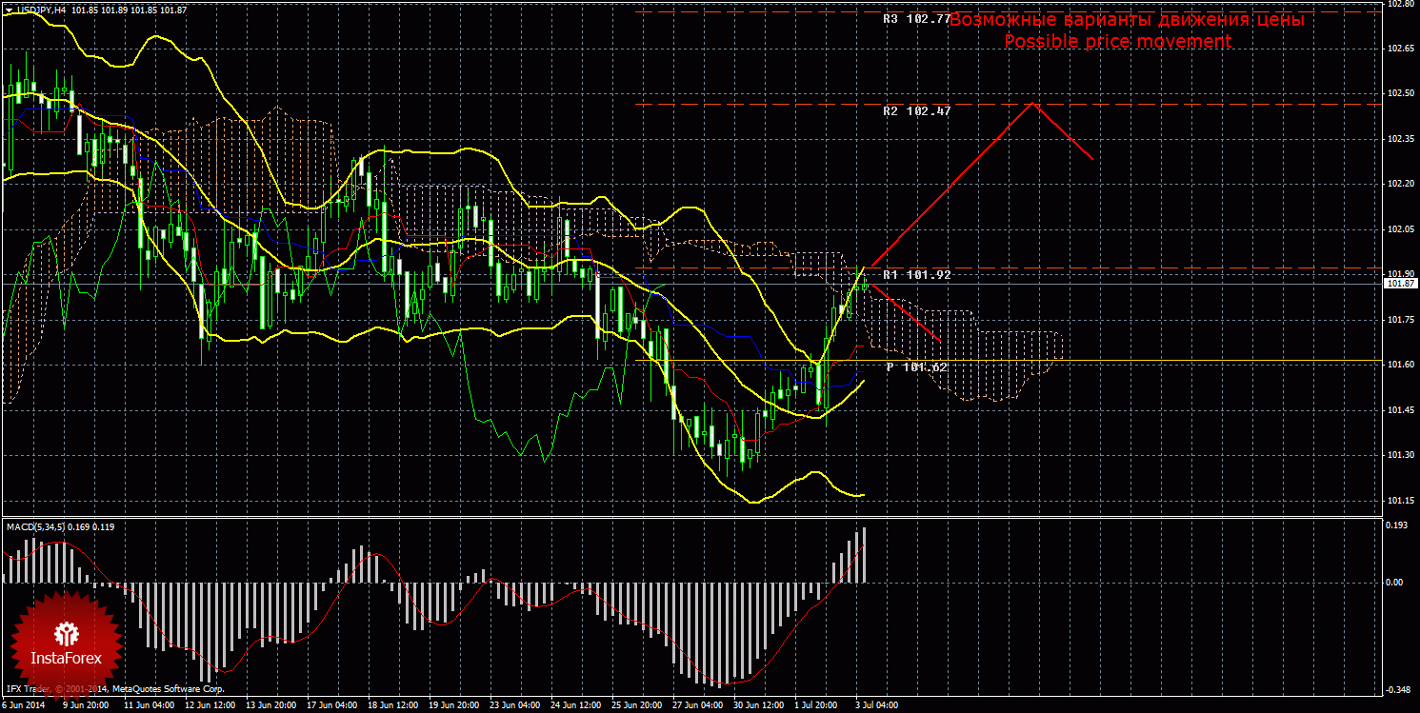Click the 101.30 price axis label
1420x713 pixels.
click(1399, 456)
